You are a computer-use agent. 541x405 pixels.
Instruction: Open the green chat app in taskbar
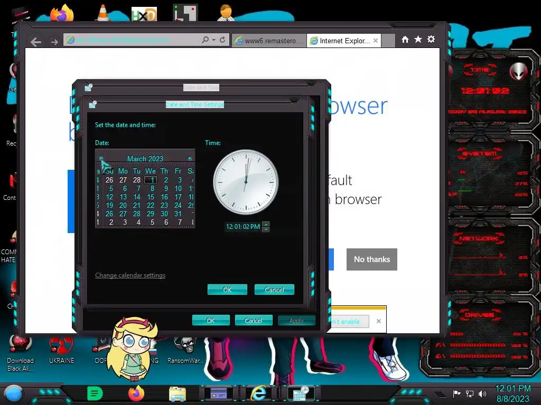click(x=95, y=393)
